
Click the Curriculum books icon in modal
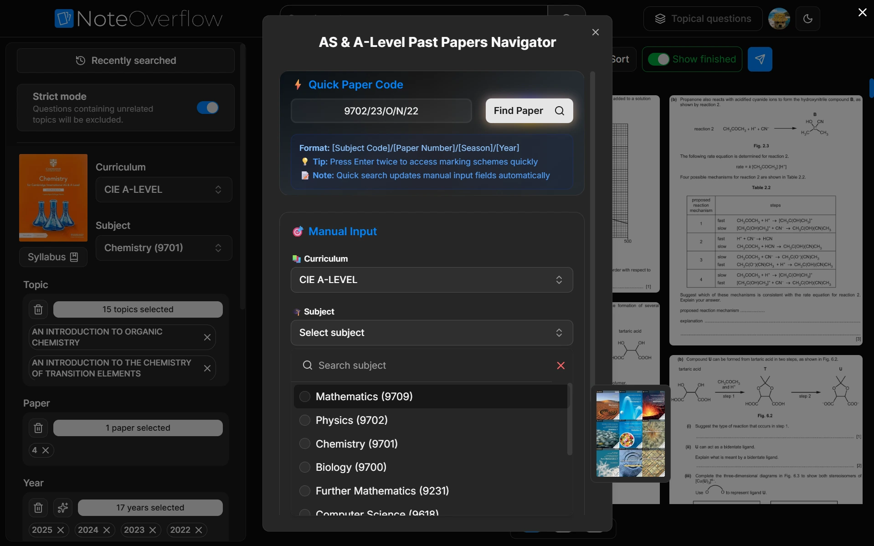coord(297,259)
